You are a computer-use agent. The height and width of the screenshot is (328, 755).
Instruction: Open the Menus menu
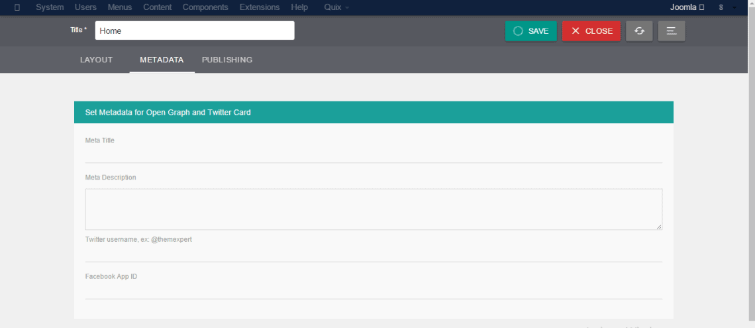pyautogui.click(x=120, y=7)
